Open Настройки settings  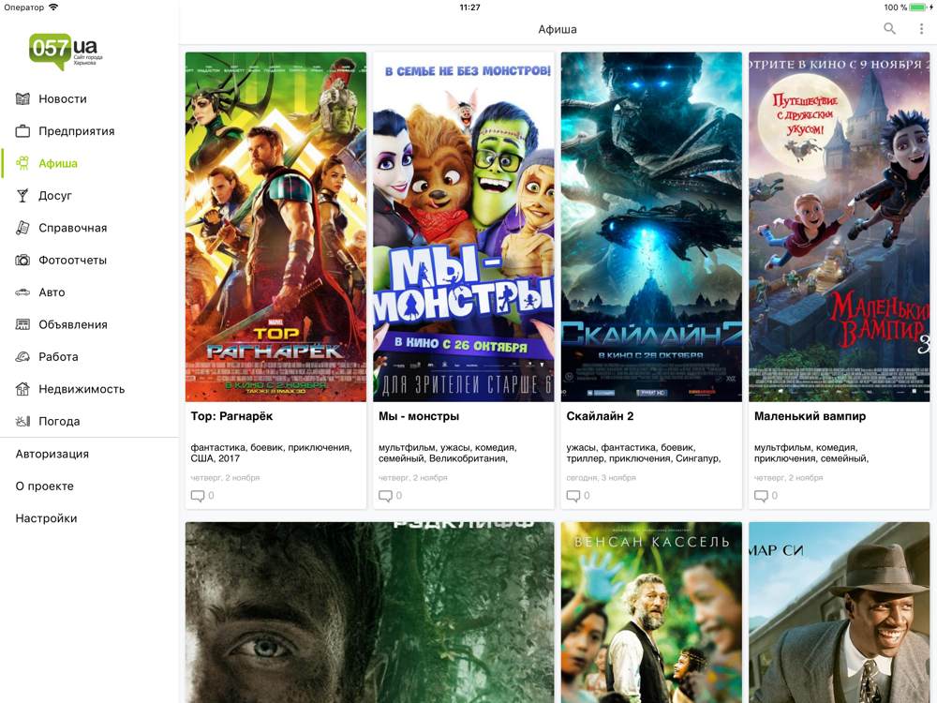[46, 518]
